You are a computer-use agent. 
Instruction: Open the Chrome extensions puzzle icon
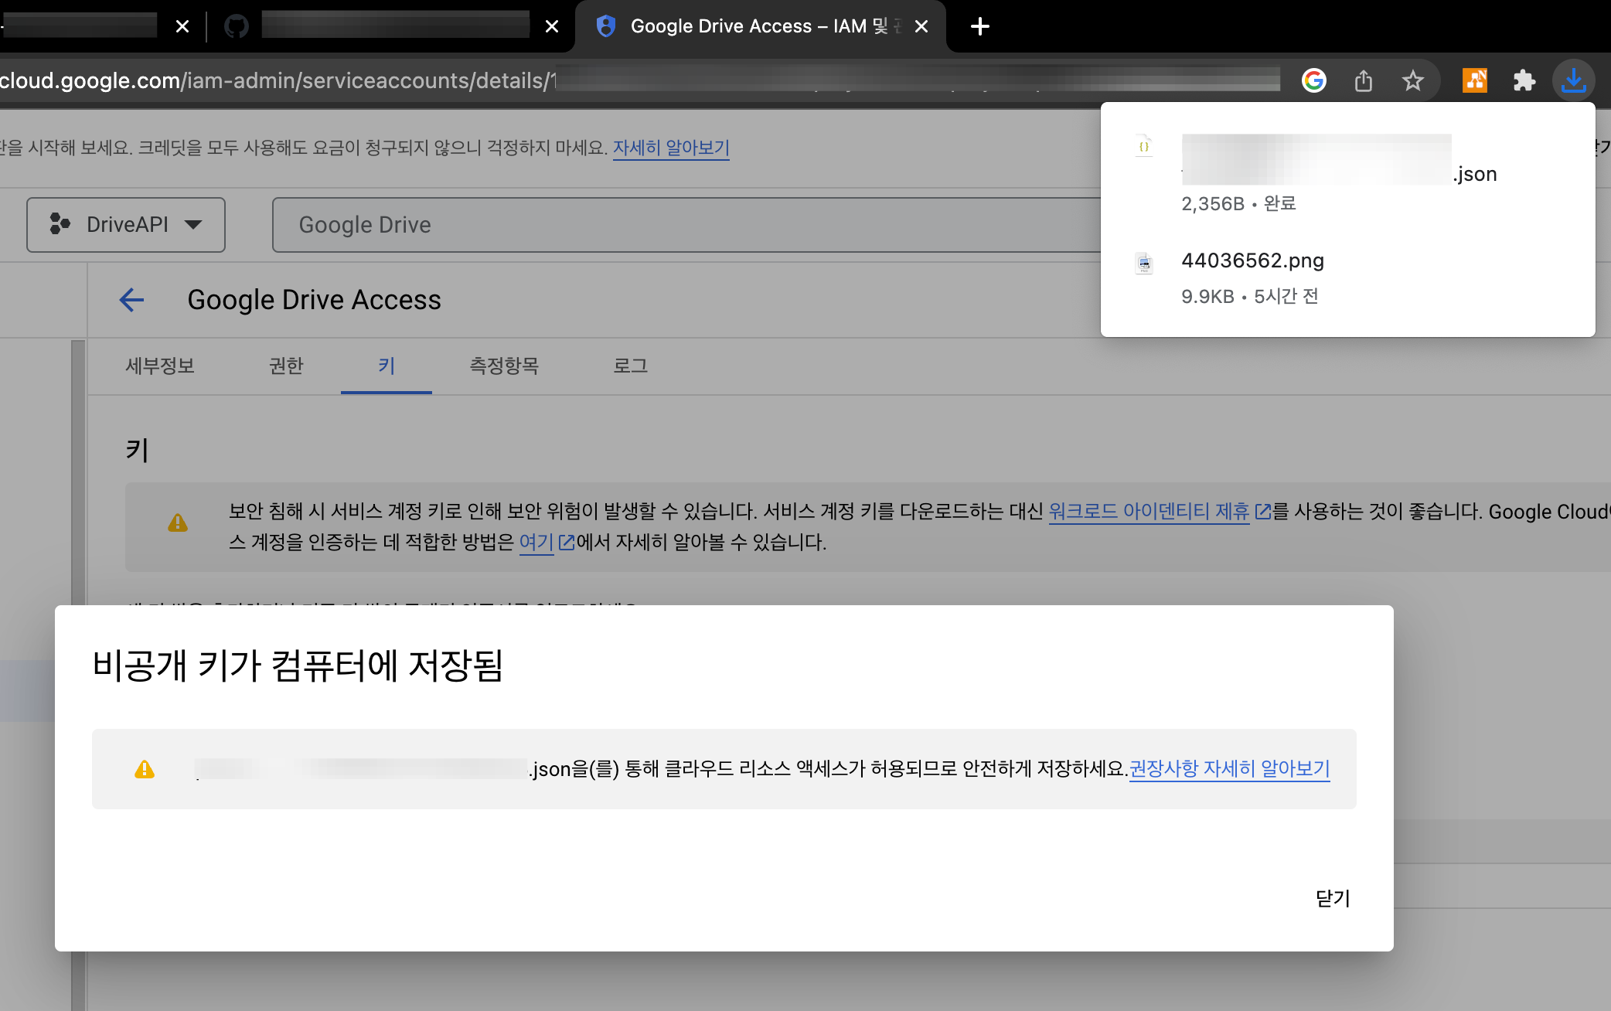click(1524, 80)
